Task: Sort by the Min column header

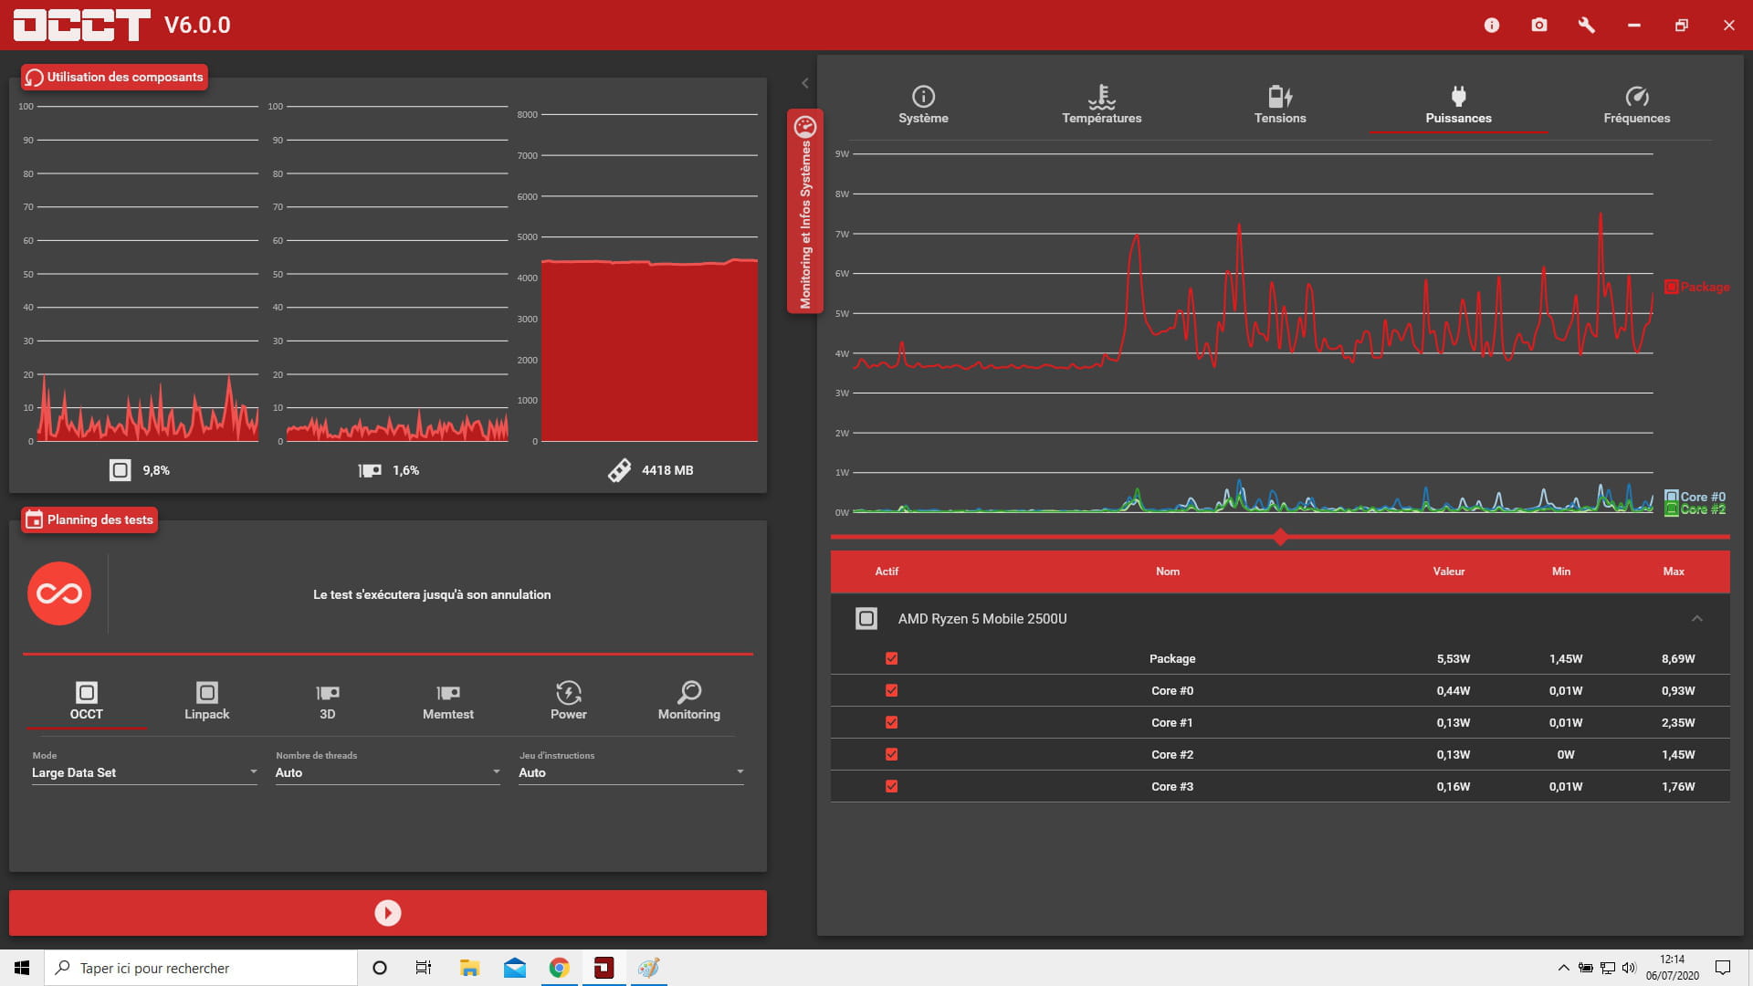Action: [x=1561, y=572]
